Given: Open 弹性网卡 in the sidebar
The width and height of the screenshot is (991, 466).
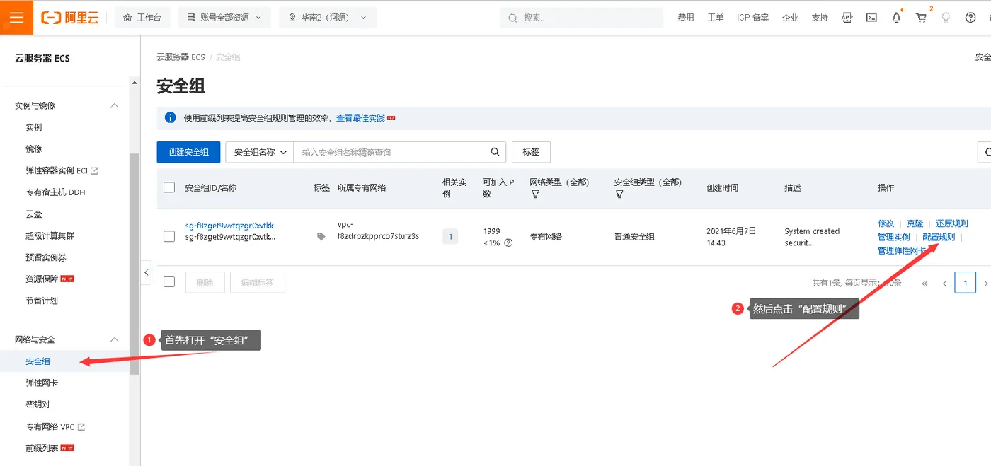Looking at the screenshot, I should point(42,383).
